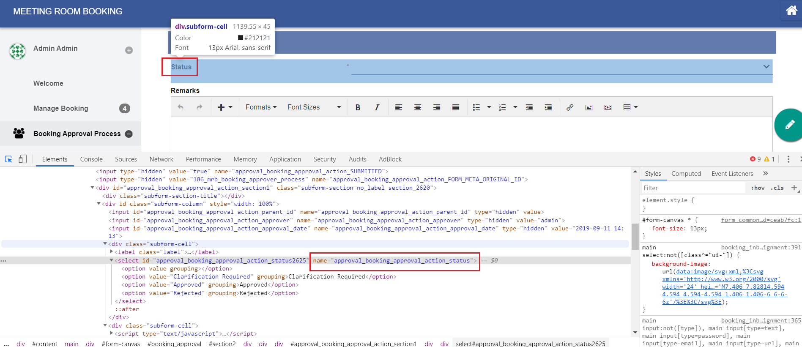Image resolution: width=802 pixels, height=347 pixels.
Task: Click the justify text alignment icon
Action: pyautogui.click(x=455, y=107)
